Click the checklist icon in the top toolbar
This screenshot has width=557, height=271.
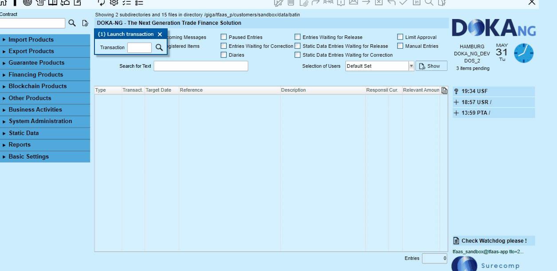(x=126, y=2)
